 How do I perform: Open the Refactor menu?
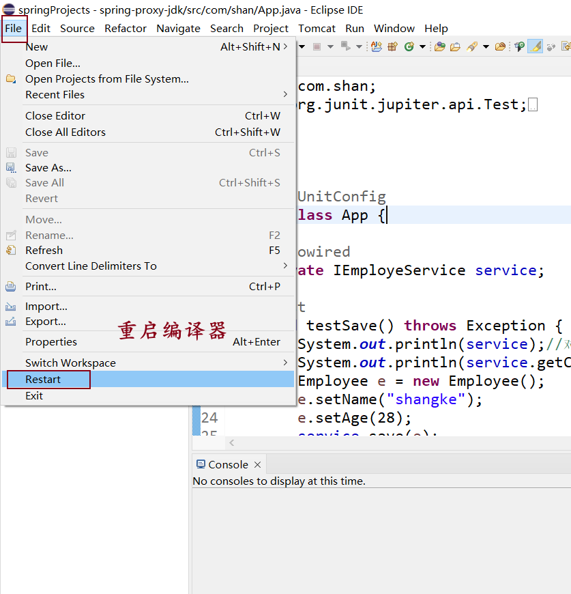[126, 29]
